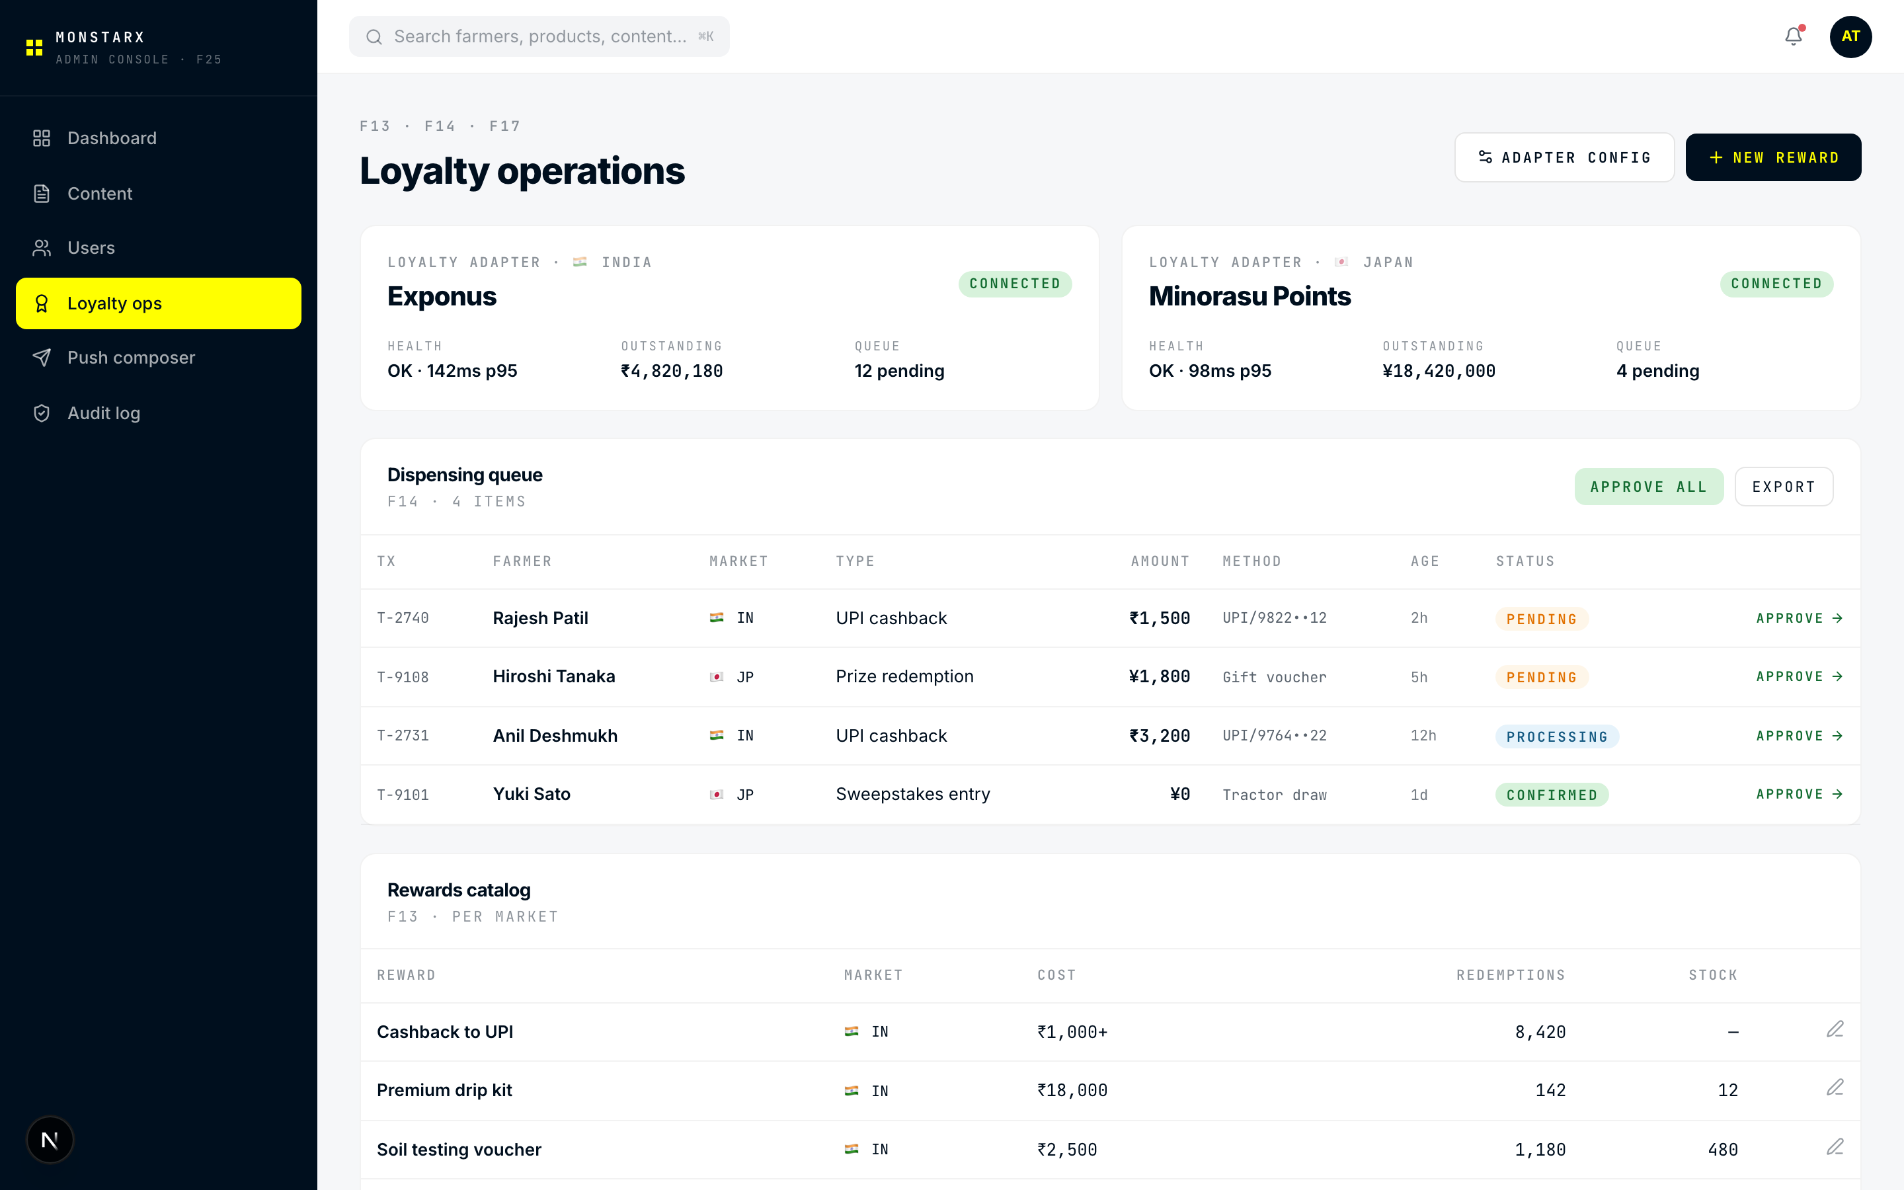
Task: Click the Push composer paper-plane icon
Action: pos(42,357)
